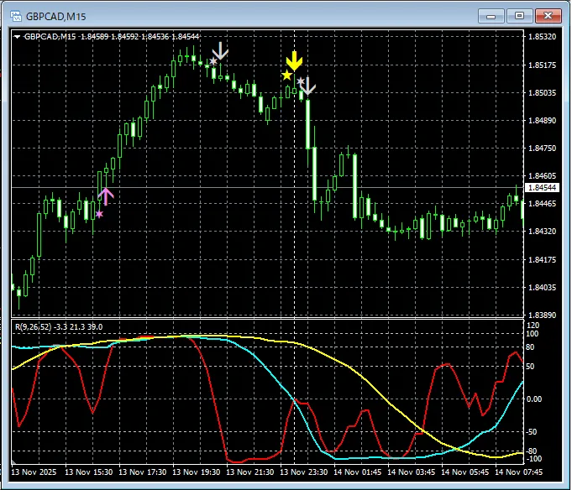572x490 pixels.
Task: Click price scale value 1.84465
Action: 542,204
